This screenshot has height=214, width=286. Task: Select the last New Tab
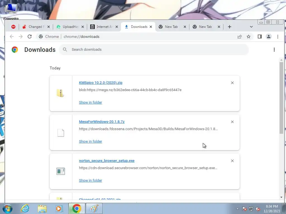pyautogui.click(x=205, y=27)
